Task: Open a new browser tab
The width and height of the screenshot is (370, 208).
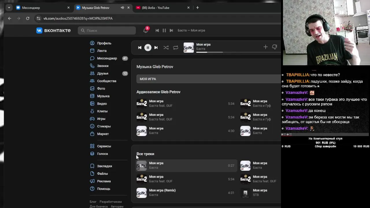Action: point(197,8)
